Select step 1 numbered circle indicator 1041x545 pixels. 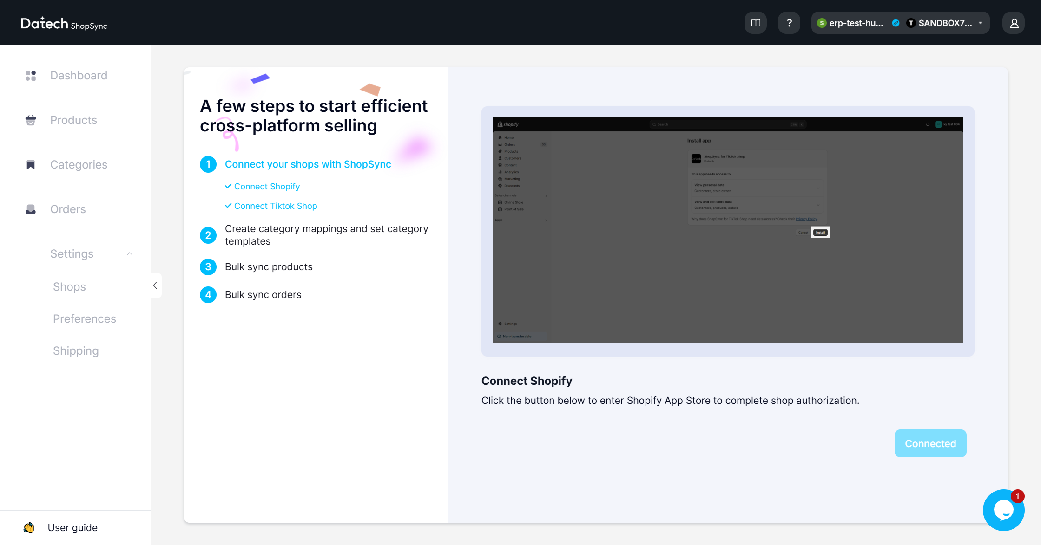tap(208, 164)
